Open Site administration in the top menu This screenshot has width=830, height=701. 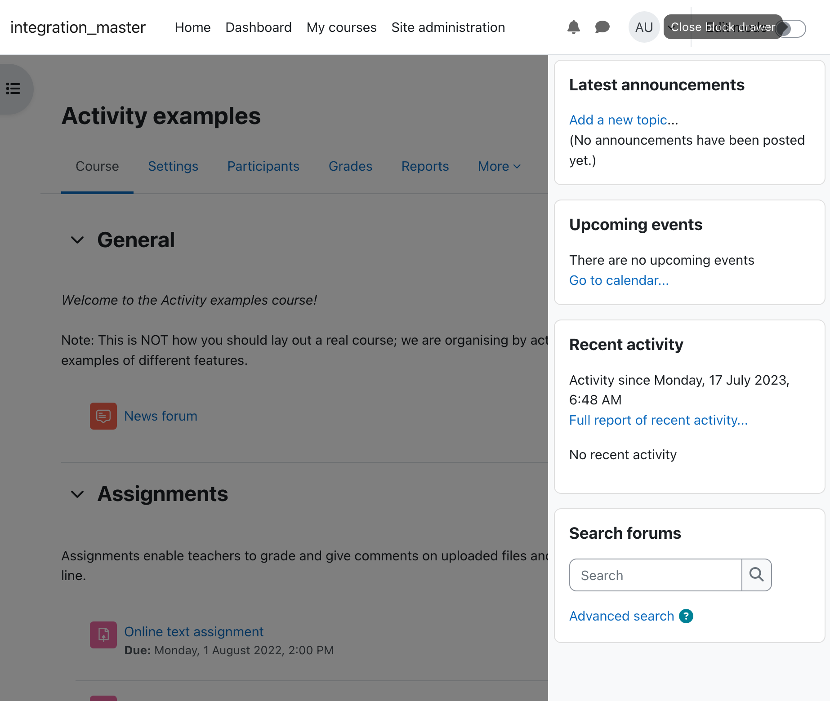[448, 27]
